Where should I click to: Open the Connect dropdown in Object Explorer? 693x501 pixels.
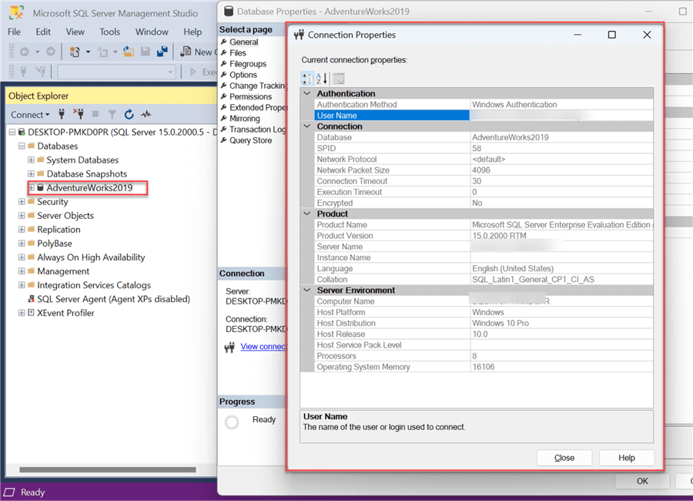pyautogui.click(x=30, y=115)
